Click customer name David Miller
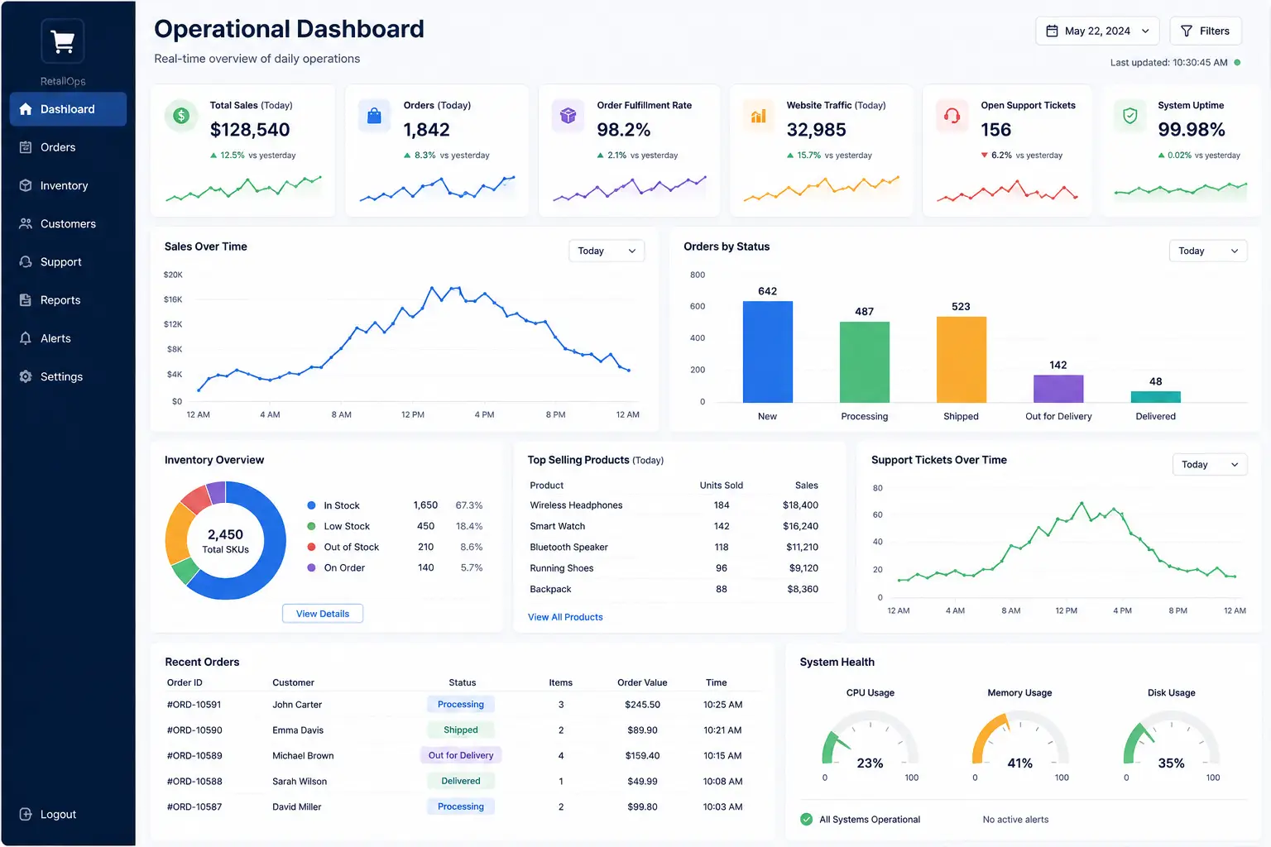This screenshot has width=1271, height=847. tap(297, 807)
